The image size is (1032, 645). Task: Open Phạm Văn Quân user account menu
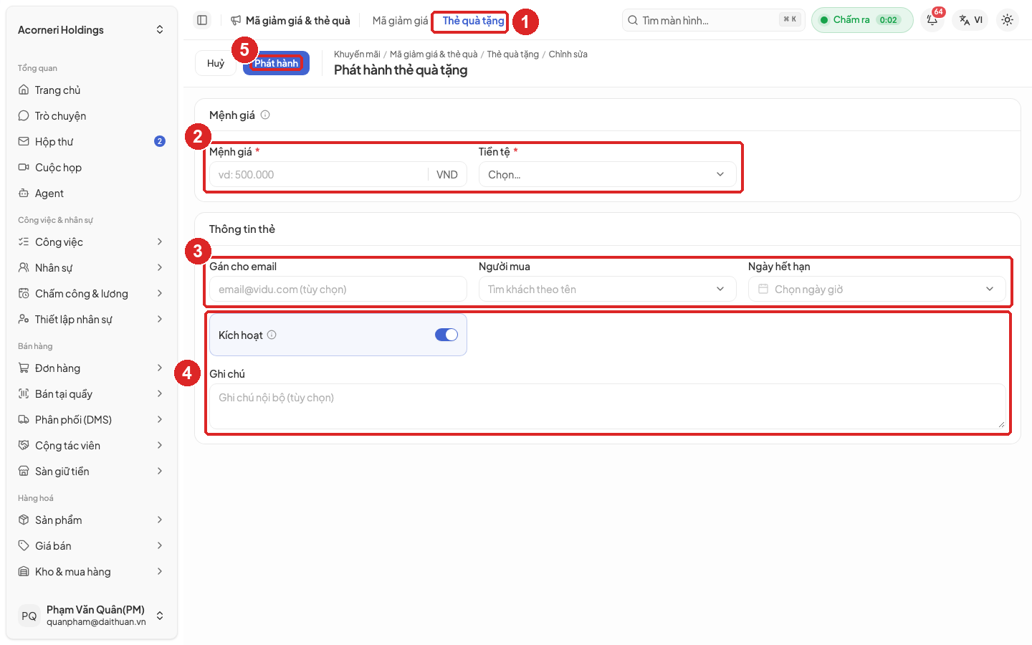tap(92, 616)
